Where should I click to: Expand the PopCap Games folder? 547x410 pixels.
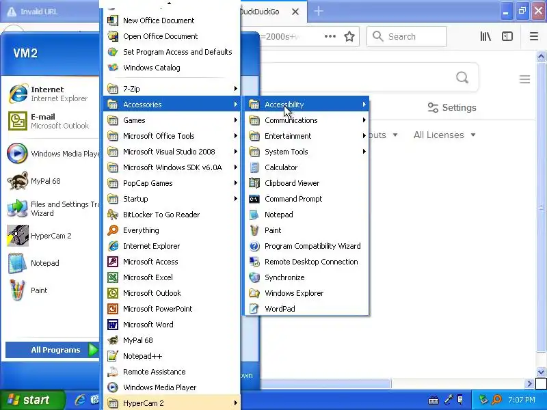[x=172, y=183]
